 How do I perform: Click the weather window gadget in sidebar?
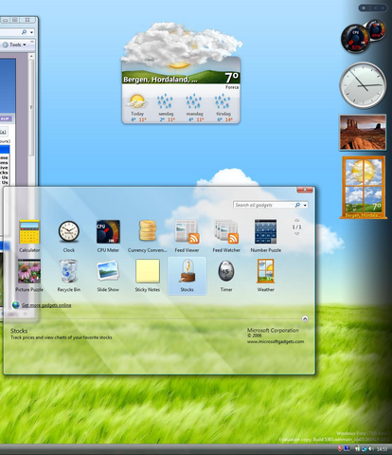(x=364, y=188)
